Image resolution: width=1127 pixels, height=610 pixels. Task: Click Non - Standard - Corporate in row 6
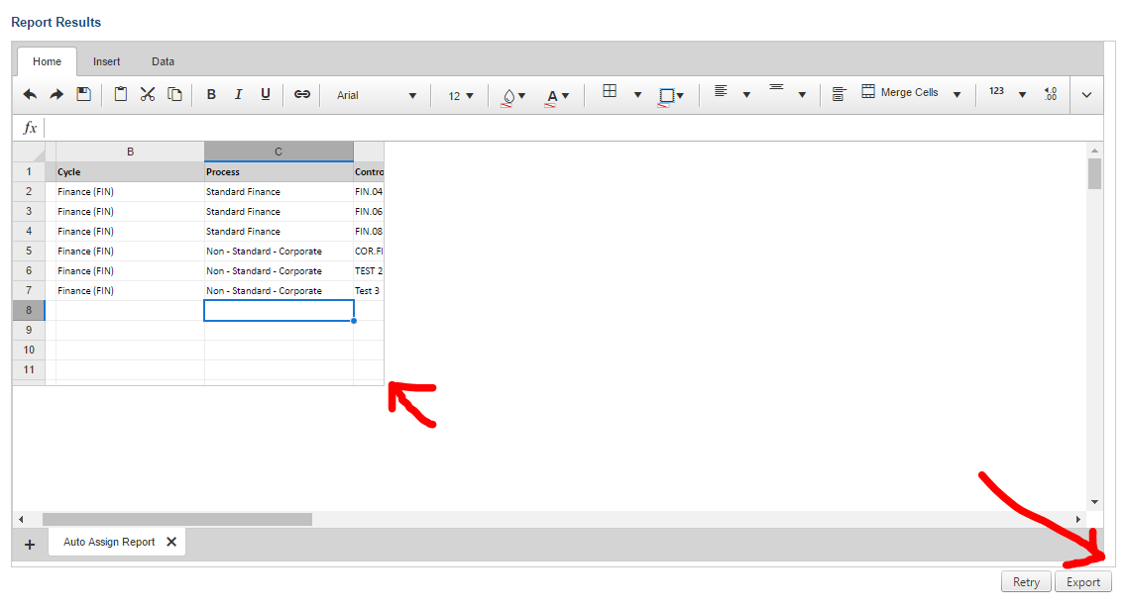tap(279, 271)
